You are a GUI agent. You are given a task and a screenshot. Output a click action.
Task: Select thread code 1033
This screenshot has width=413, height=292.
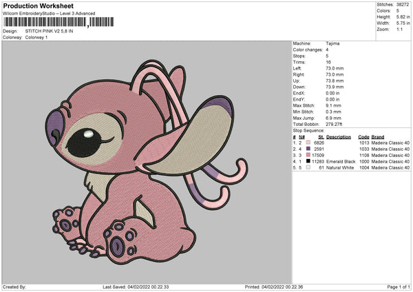tap(364, 149)
